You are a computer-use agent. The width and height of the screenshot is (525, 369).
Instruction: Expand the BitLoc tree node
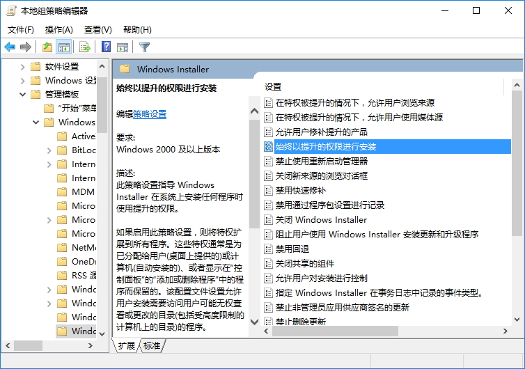click(x=49, y=150)
